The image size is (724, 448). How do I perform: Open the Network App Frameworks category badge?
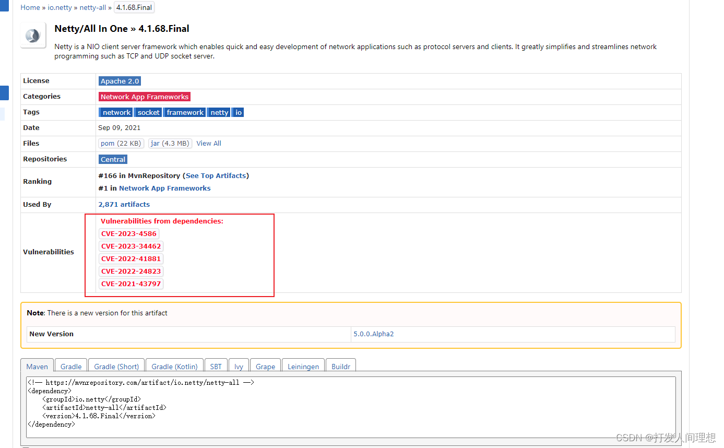click(x=145, y=97)
